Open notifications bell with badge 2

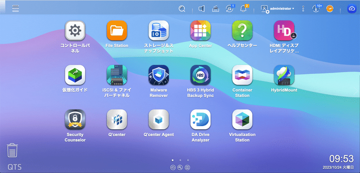(243, 8)
